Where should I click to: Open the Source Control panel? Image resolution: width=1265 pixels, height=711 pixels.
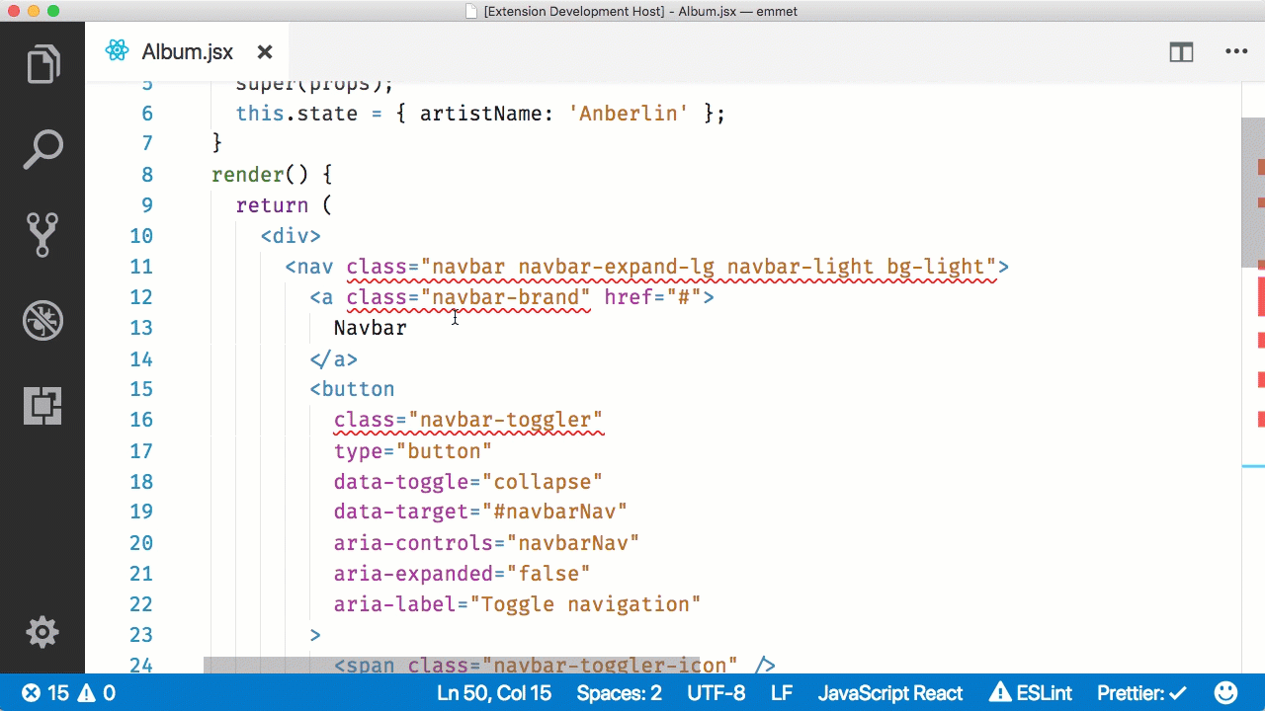click(42, 234)
